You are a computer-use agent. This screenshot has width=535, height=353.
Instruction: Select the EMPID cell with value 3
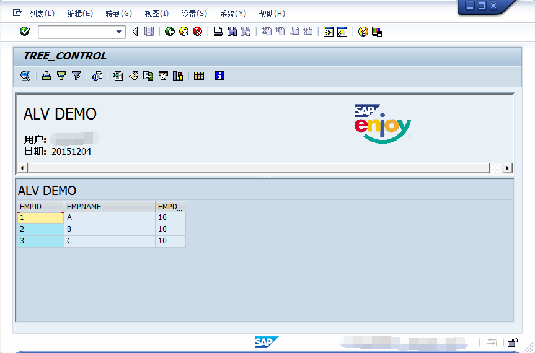[40, 242]
